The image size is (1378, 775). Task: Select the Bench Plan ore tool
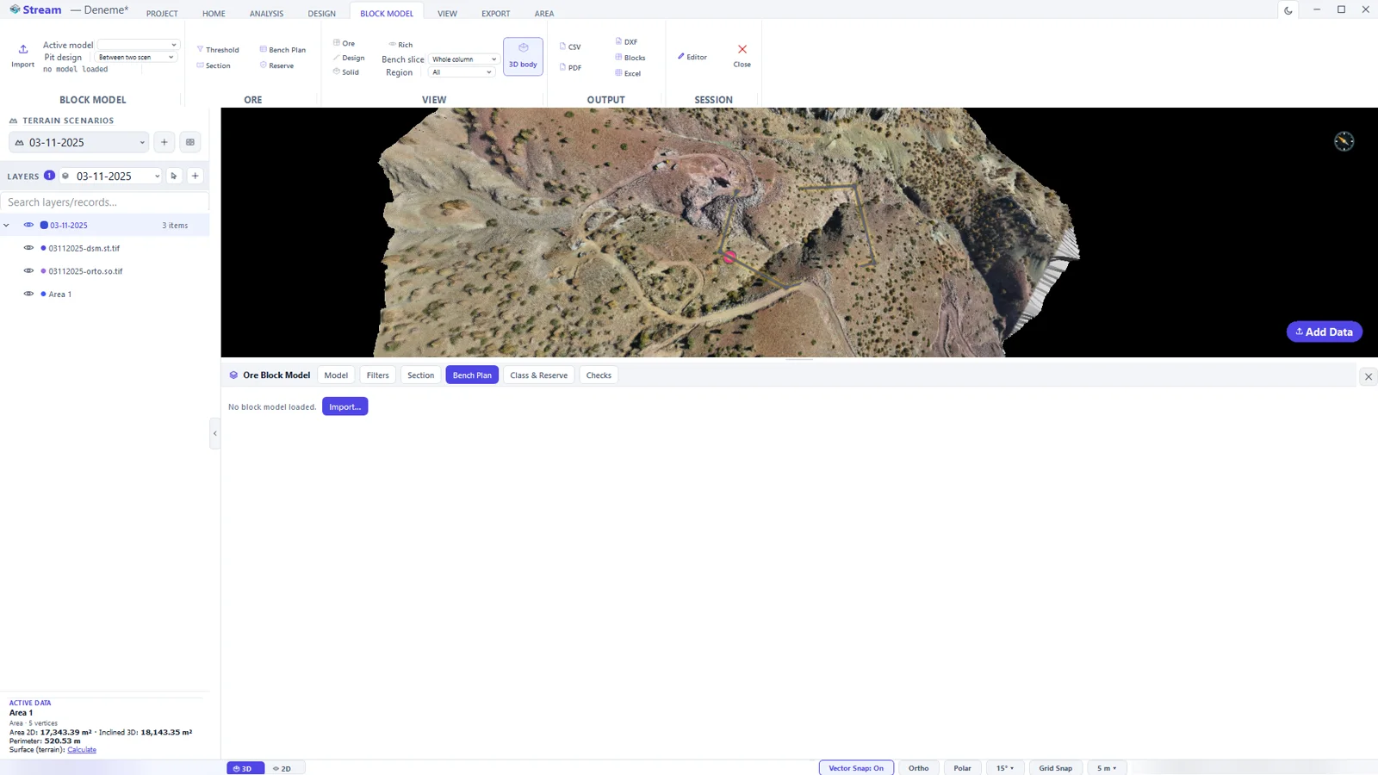tap(282, 50)
